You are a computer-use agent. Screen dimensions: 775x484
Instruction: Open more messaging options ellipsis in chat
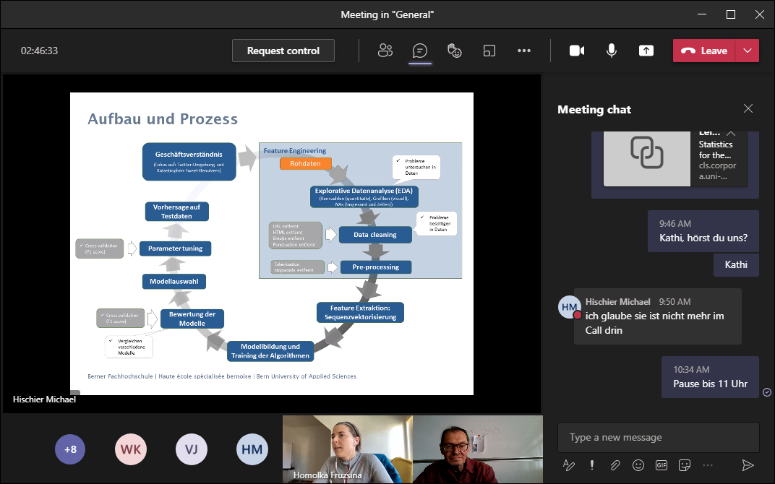[707, 465]
